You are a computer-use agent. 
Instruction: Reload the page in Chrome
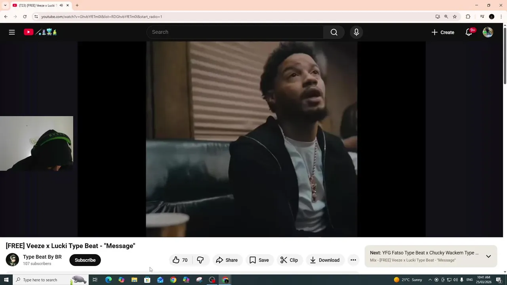click(25, 17)
